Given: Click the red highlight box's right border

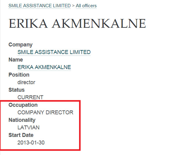Looking at the screenshot, I should click(x=80, y=125).
